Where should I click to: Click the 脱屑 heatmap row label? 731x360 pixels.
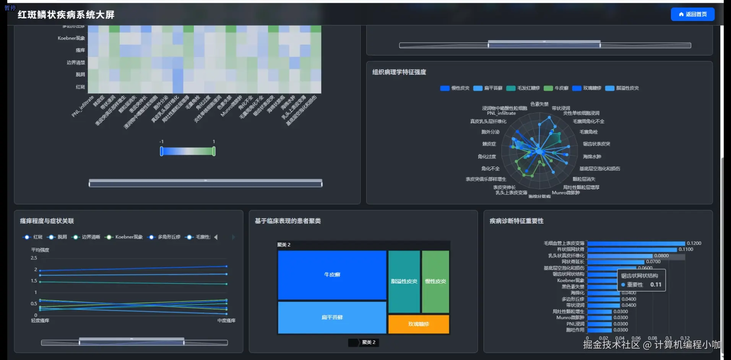[x=80, y=75]
